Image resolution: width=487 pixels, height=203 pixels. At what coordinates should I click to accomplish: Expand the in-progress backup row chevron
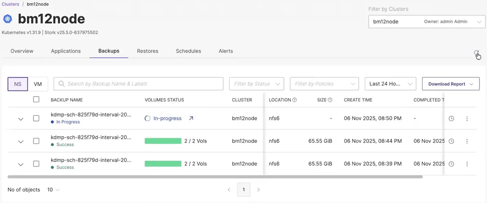pyautogui.click(x=21, y=119)
